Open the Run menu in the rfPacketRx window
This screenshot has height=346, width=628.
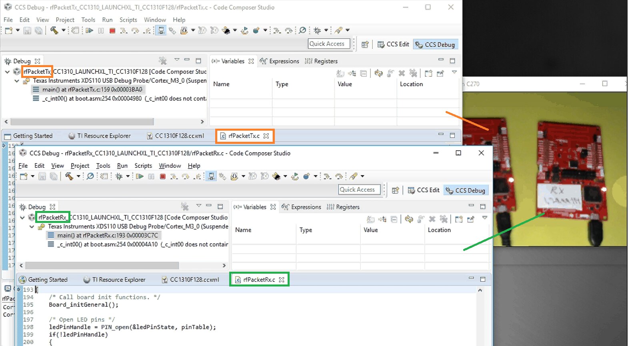[122, 166]
